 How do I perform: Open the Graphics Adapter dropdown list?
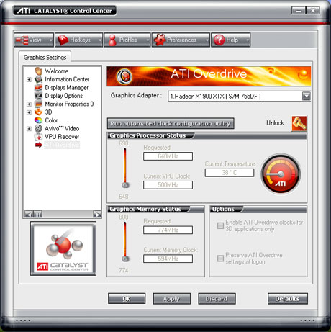(x=307, y=97)
